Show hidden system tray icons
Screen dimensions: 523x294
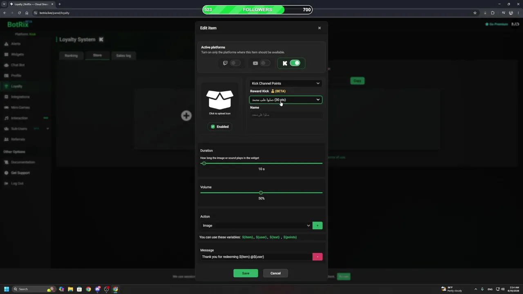click(x=475, y=289)
